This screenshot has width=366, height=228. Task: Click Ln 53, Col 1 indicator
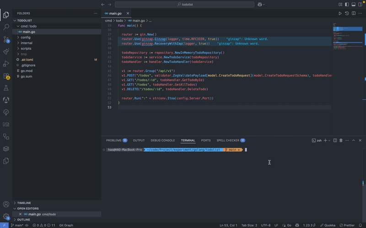(228, 225)
